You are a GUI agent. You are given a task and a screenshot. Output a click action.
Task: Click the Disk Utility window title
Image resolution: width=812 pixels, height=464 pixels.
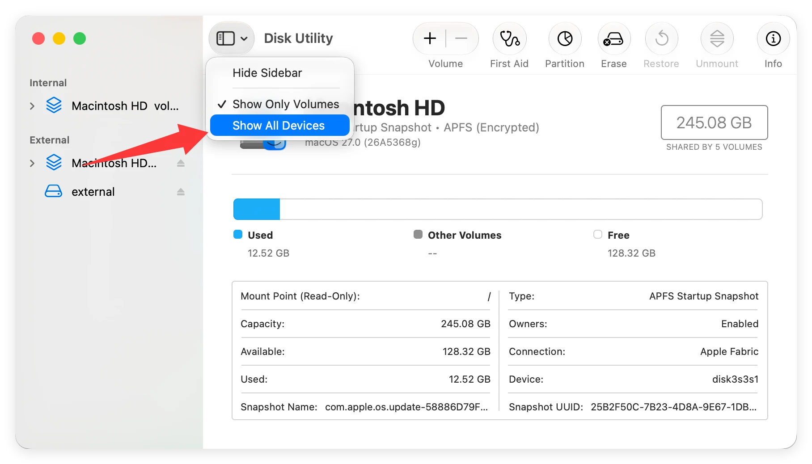[x=298, y=38]
